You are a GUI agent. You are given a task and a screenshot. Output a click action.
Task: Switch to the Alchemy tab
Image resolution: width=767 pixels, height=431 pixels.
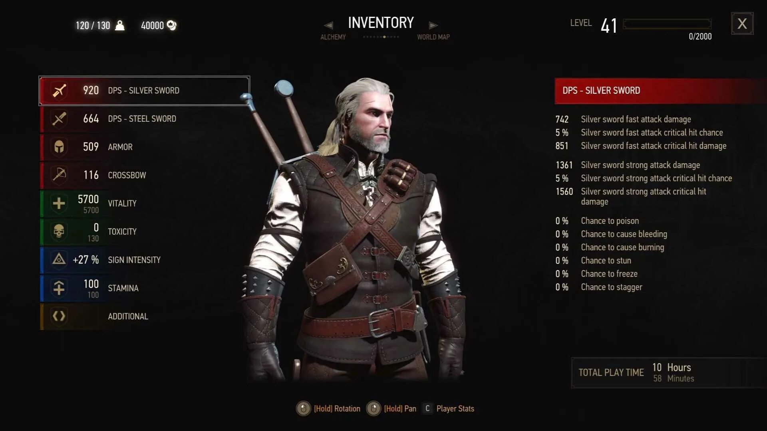[x=333, y=37]
